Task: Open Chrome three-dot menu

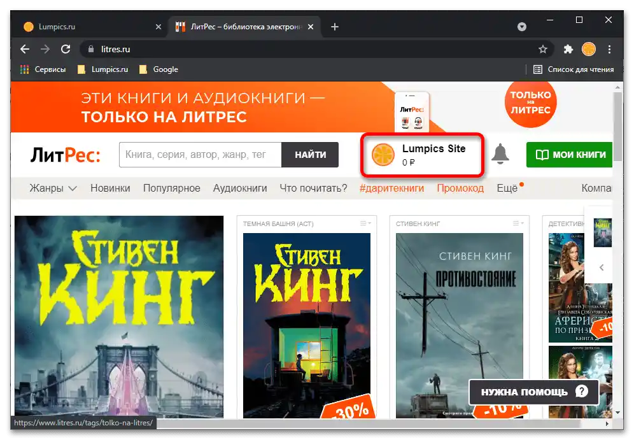Action: (x=609, y=49)
